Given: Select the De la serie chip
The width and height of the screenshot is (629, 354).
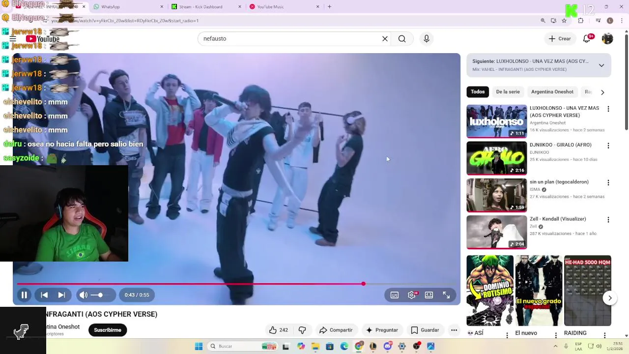Looking at the screenshot, I should (x=508, y=92).
